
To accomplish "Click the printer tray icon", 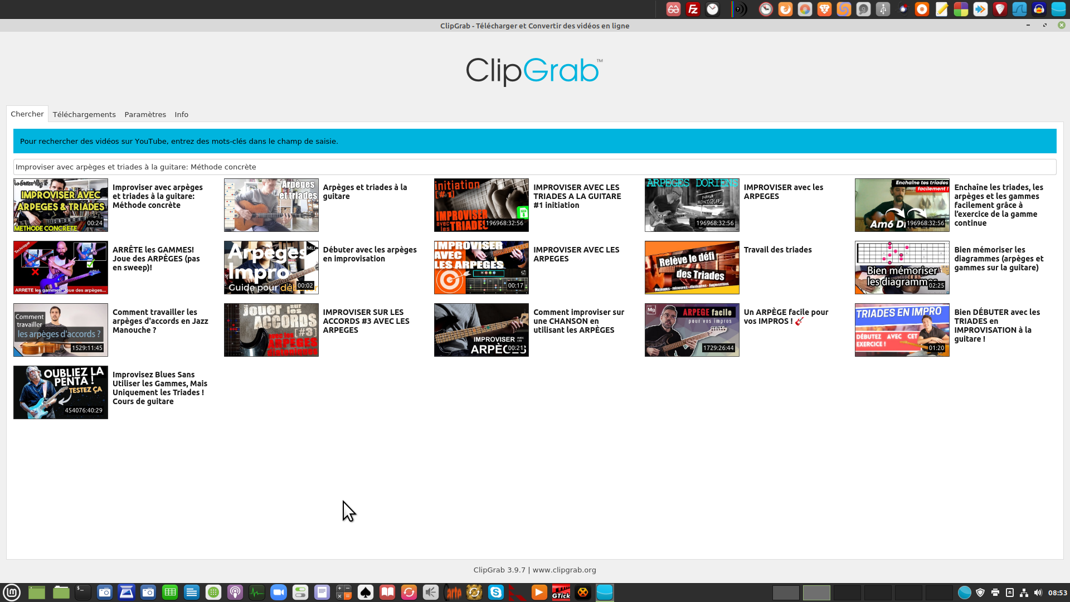I will (x=995, y=593).
